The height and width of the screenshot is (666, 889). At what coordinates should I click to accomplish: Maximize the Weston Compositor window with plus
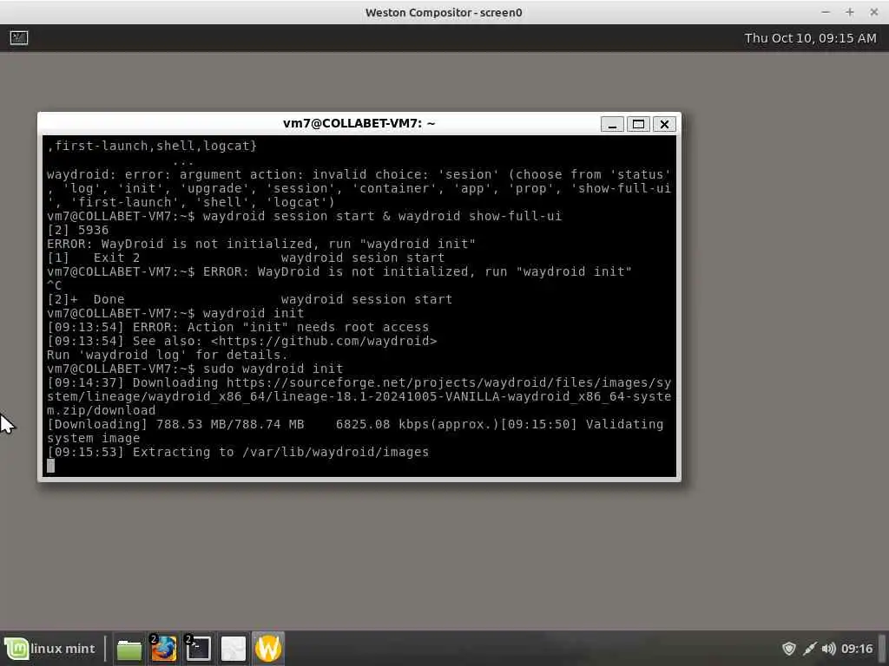point(850,12)
